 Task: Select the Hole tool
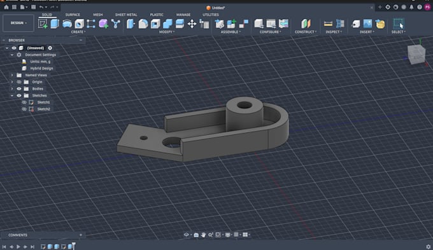(79, 24)
